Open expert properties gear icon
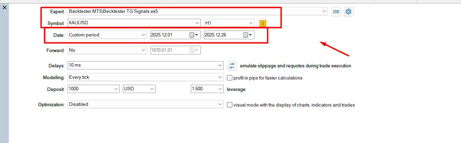The height and width of the screenshot is (143, 461). (x=349, y=11)
